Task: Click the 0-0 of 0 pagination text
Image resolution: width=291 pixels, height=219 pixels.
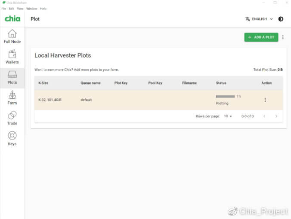Action: (248, 116)
